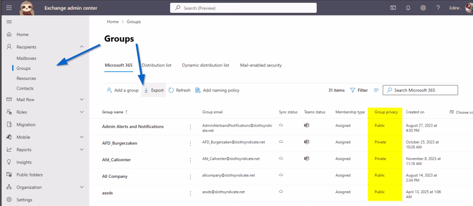Switch to the Mail-enabled security tab

click(261, 65)
